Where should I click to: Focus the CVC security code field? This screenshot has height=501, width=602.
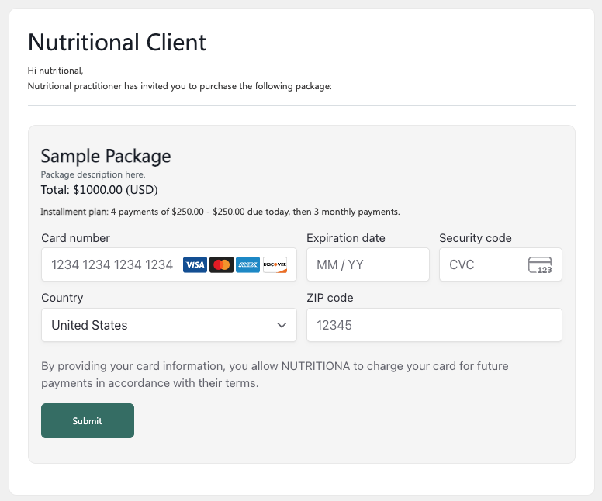pyautogui.click(x=500, y=264)
